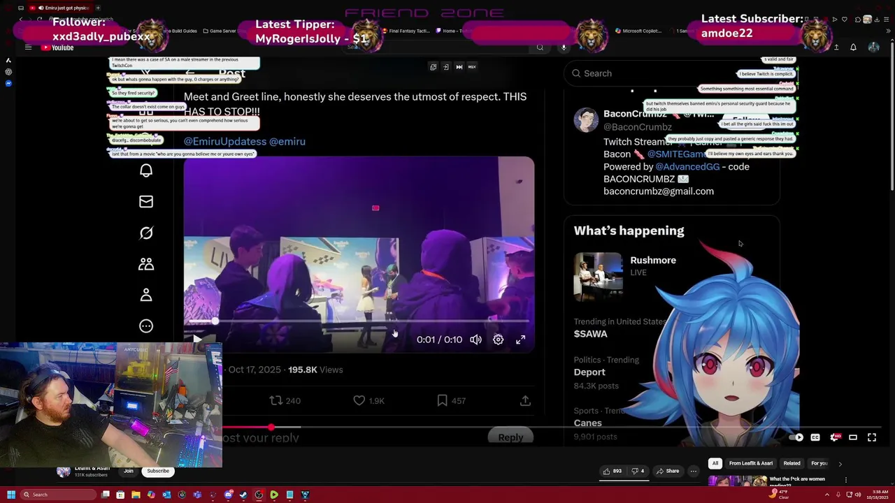Screen dimensions: 895x503
Task: Open X Messages envelope in sidebar
Action: (146, 201)
